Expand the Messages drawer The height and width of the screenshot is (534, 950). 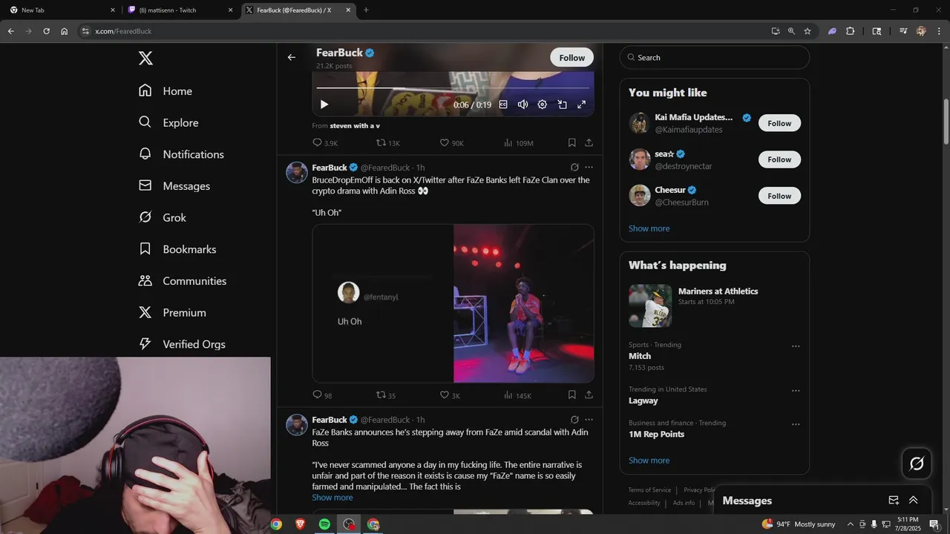click(x=914, y=501)
